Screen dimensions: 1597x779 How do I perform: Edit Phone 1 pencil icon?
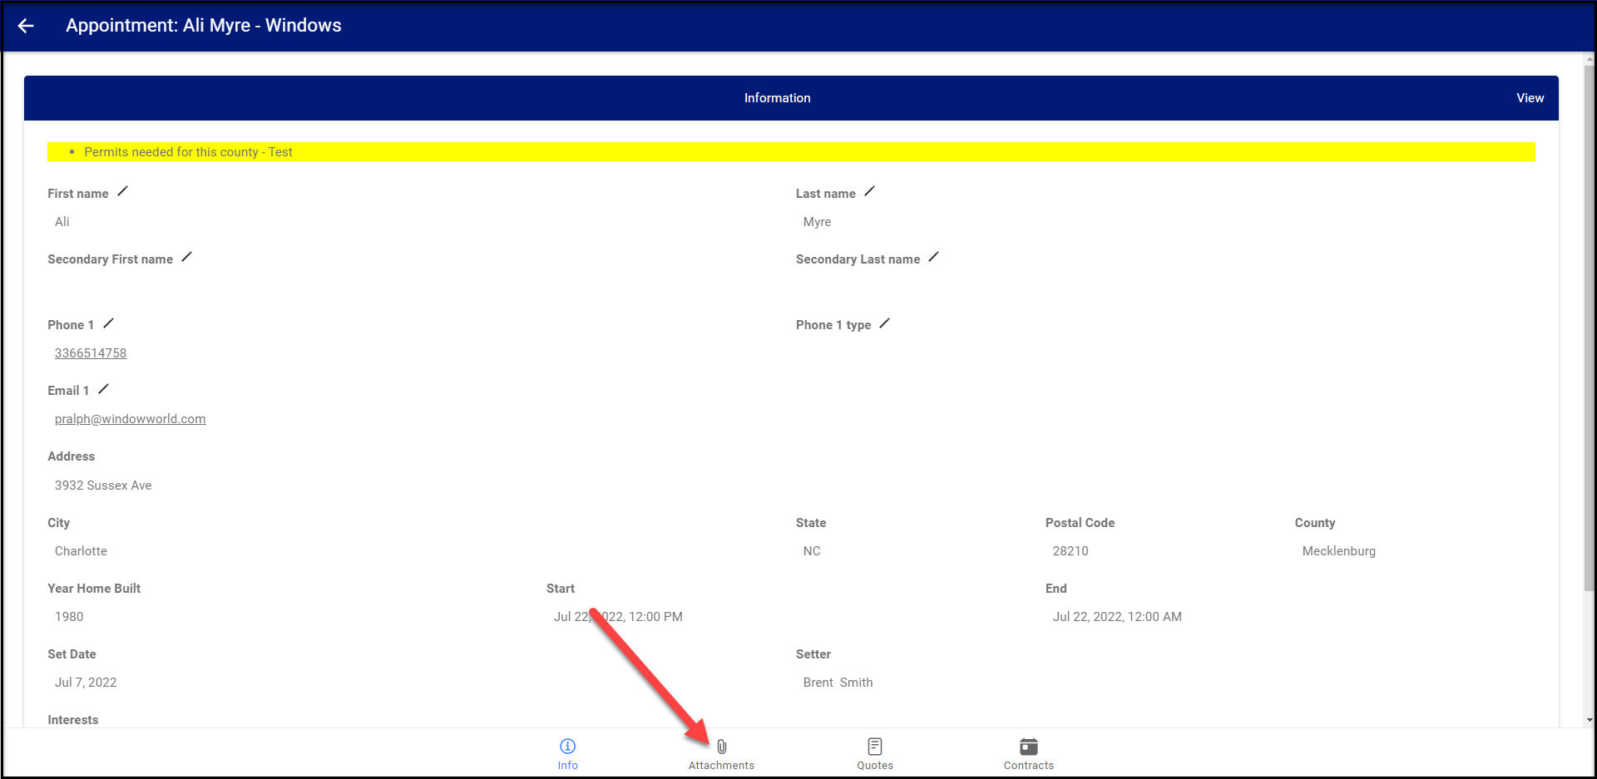108,323
